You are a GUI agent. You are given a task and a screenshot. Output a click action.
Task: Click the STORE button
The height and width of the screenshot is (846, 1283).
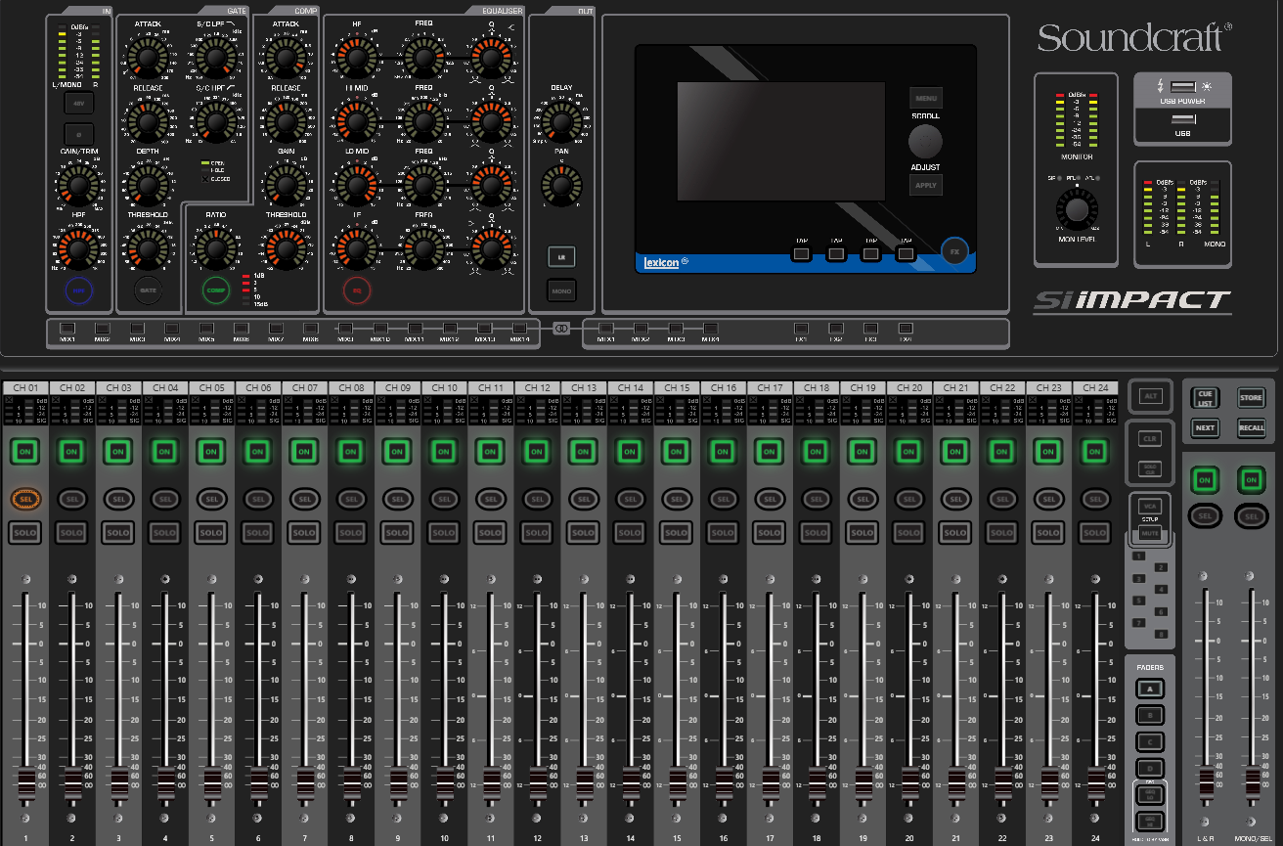pyautogui.click(x=1251, y=397)
